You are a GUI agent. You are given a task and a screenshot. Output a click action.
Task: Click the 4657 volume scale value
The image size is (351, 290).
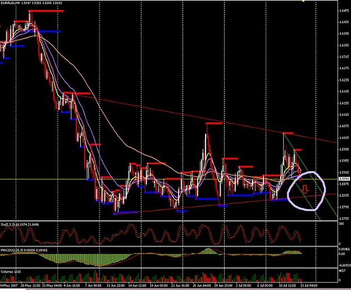pos(343,271)
